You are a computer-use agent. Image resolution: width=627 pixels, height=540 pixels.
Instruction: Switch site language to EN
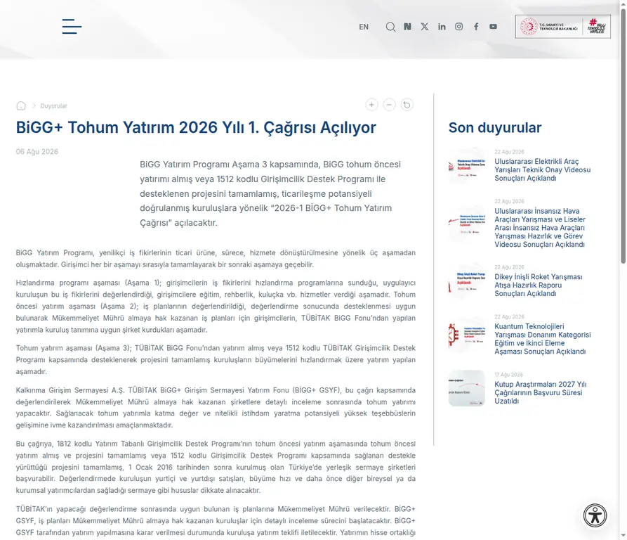(364, 27)
